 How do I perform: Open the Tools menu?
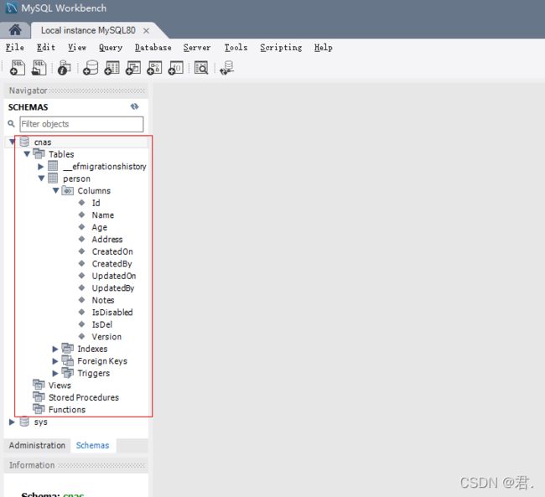236,47
